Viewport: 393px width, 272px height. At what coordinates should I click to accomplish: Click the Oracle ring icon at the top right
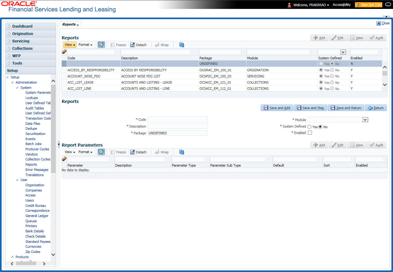388,5
